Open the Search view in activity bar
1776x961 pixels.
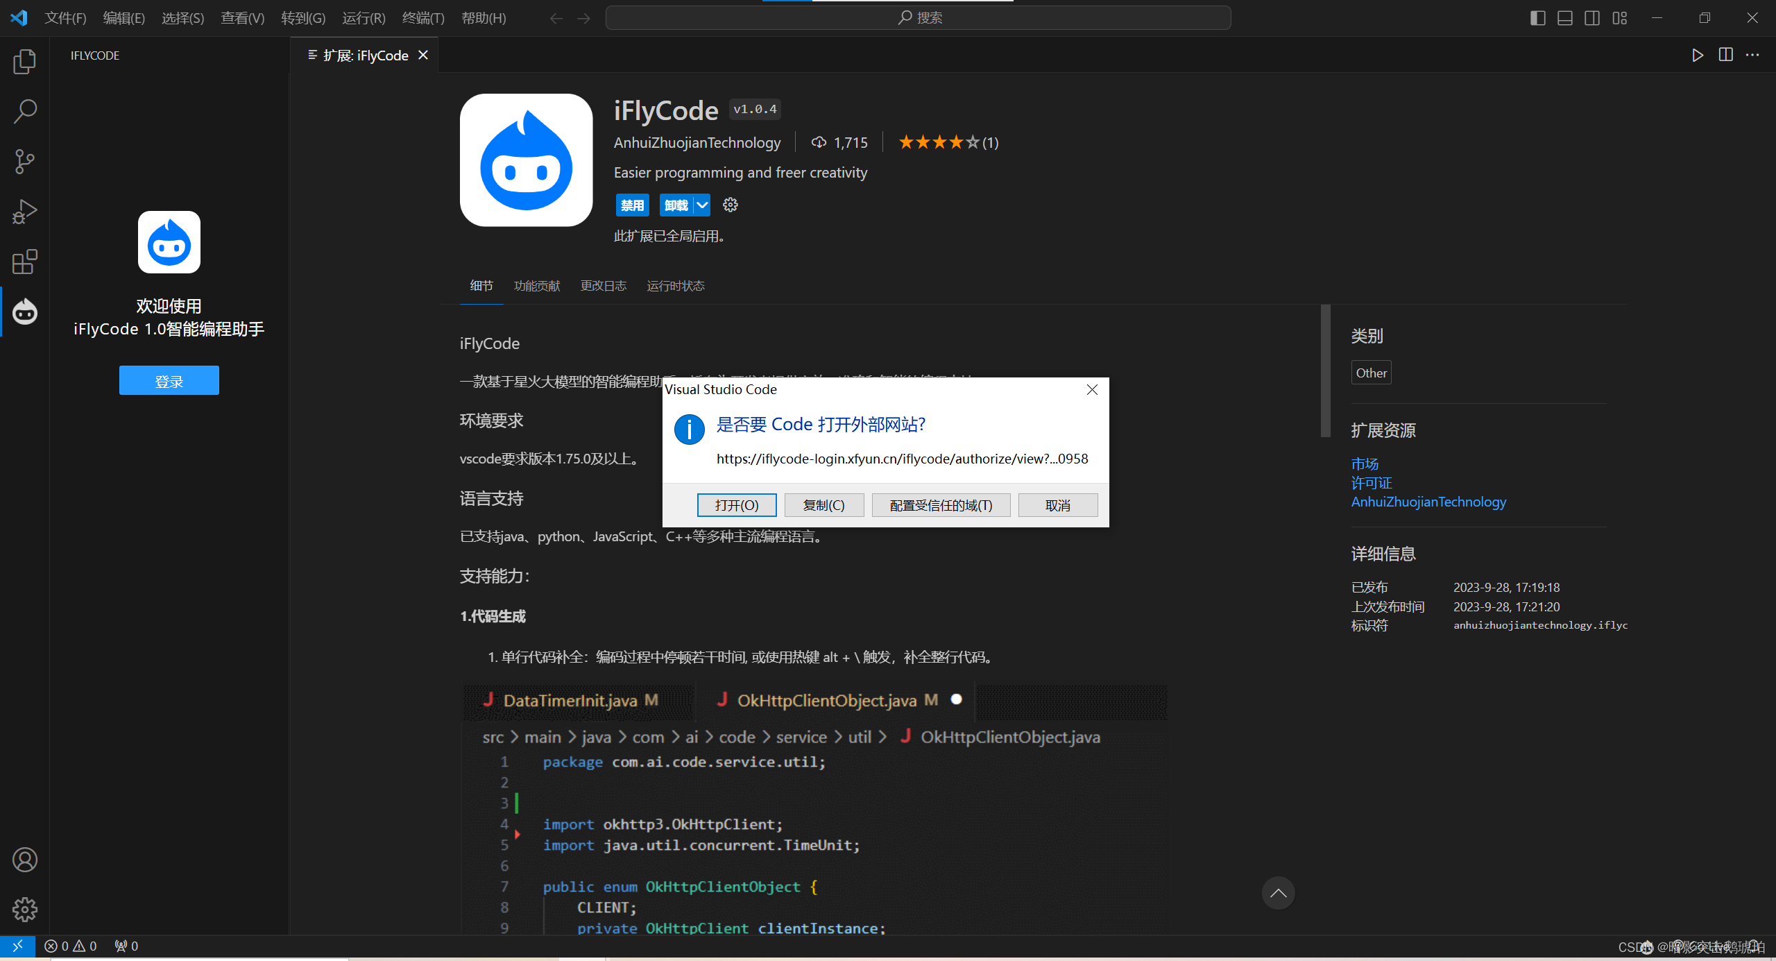pyautogui.click(x=25, y=111)
